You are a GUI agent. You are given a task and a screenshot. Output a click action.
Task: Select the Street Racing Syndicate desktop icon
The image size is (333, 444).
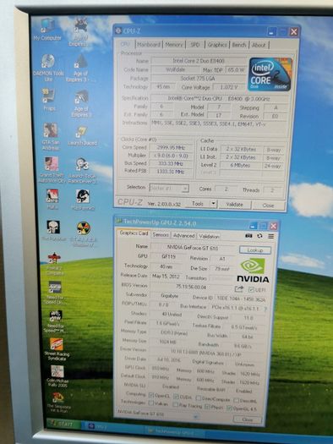(x=57, y=349)
